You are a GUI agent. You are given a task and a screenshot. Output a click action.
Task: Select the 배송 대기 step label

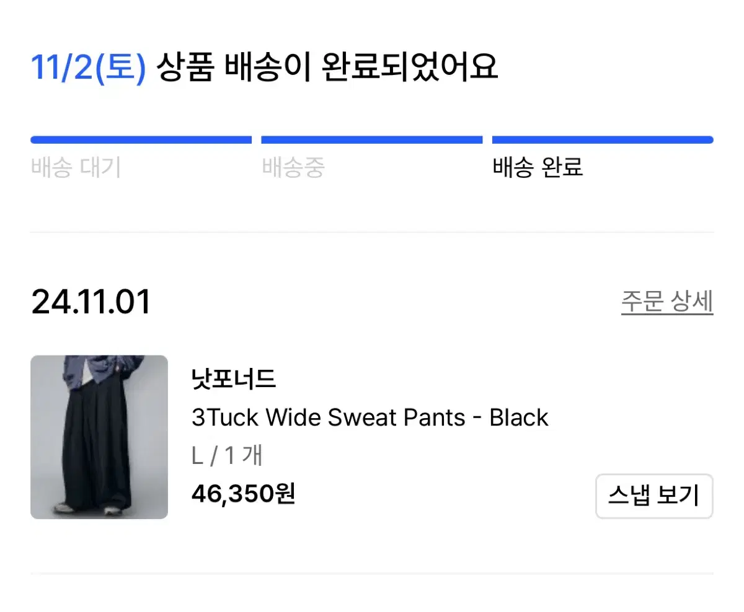coord(76,167)
